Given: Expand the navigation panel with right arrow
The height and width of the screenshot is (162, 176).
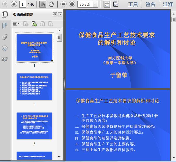Looking at the screenshot, I should click(60, 14).
